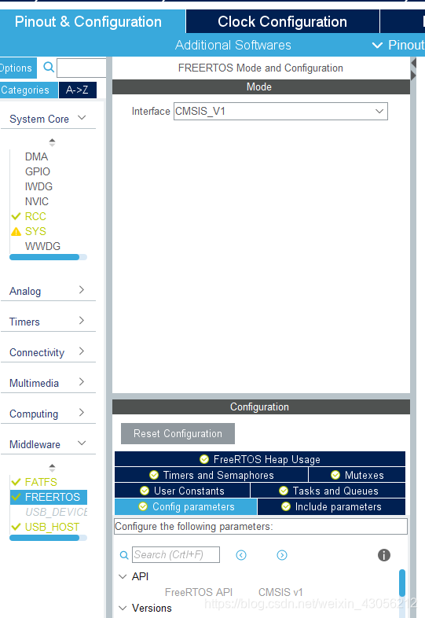This screenshot has width=425, height=618.
Task: Select USB_HOST middleware
Action: [x=52, y=527]
